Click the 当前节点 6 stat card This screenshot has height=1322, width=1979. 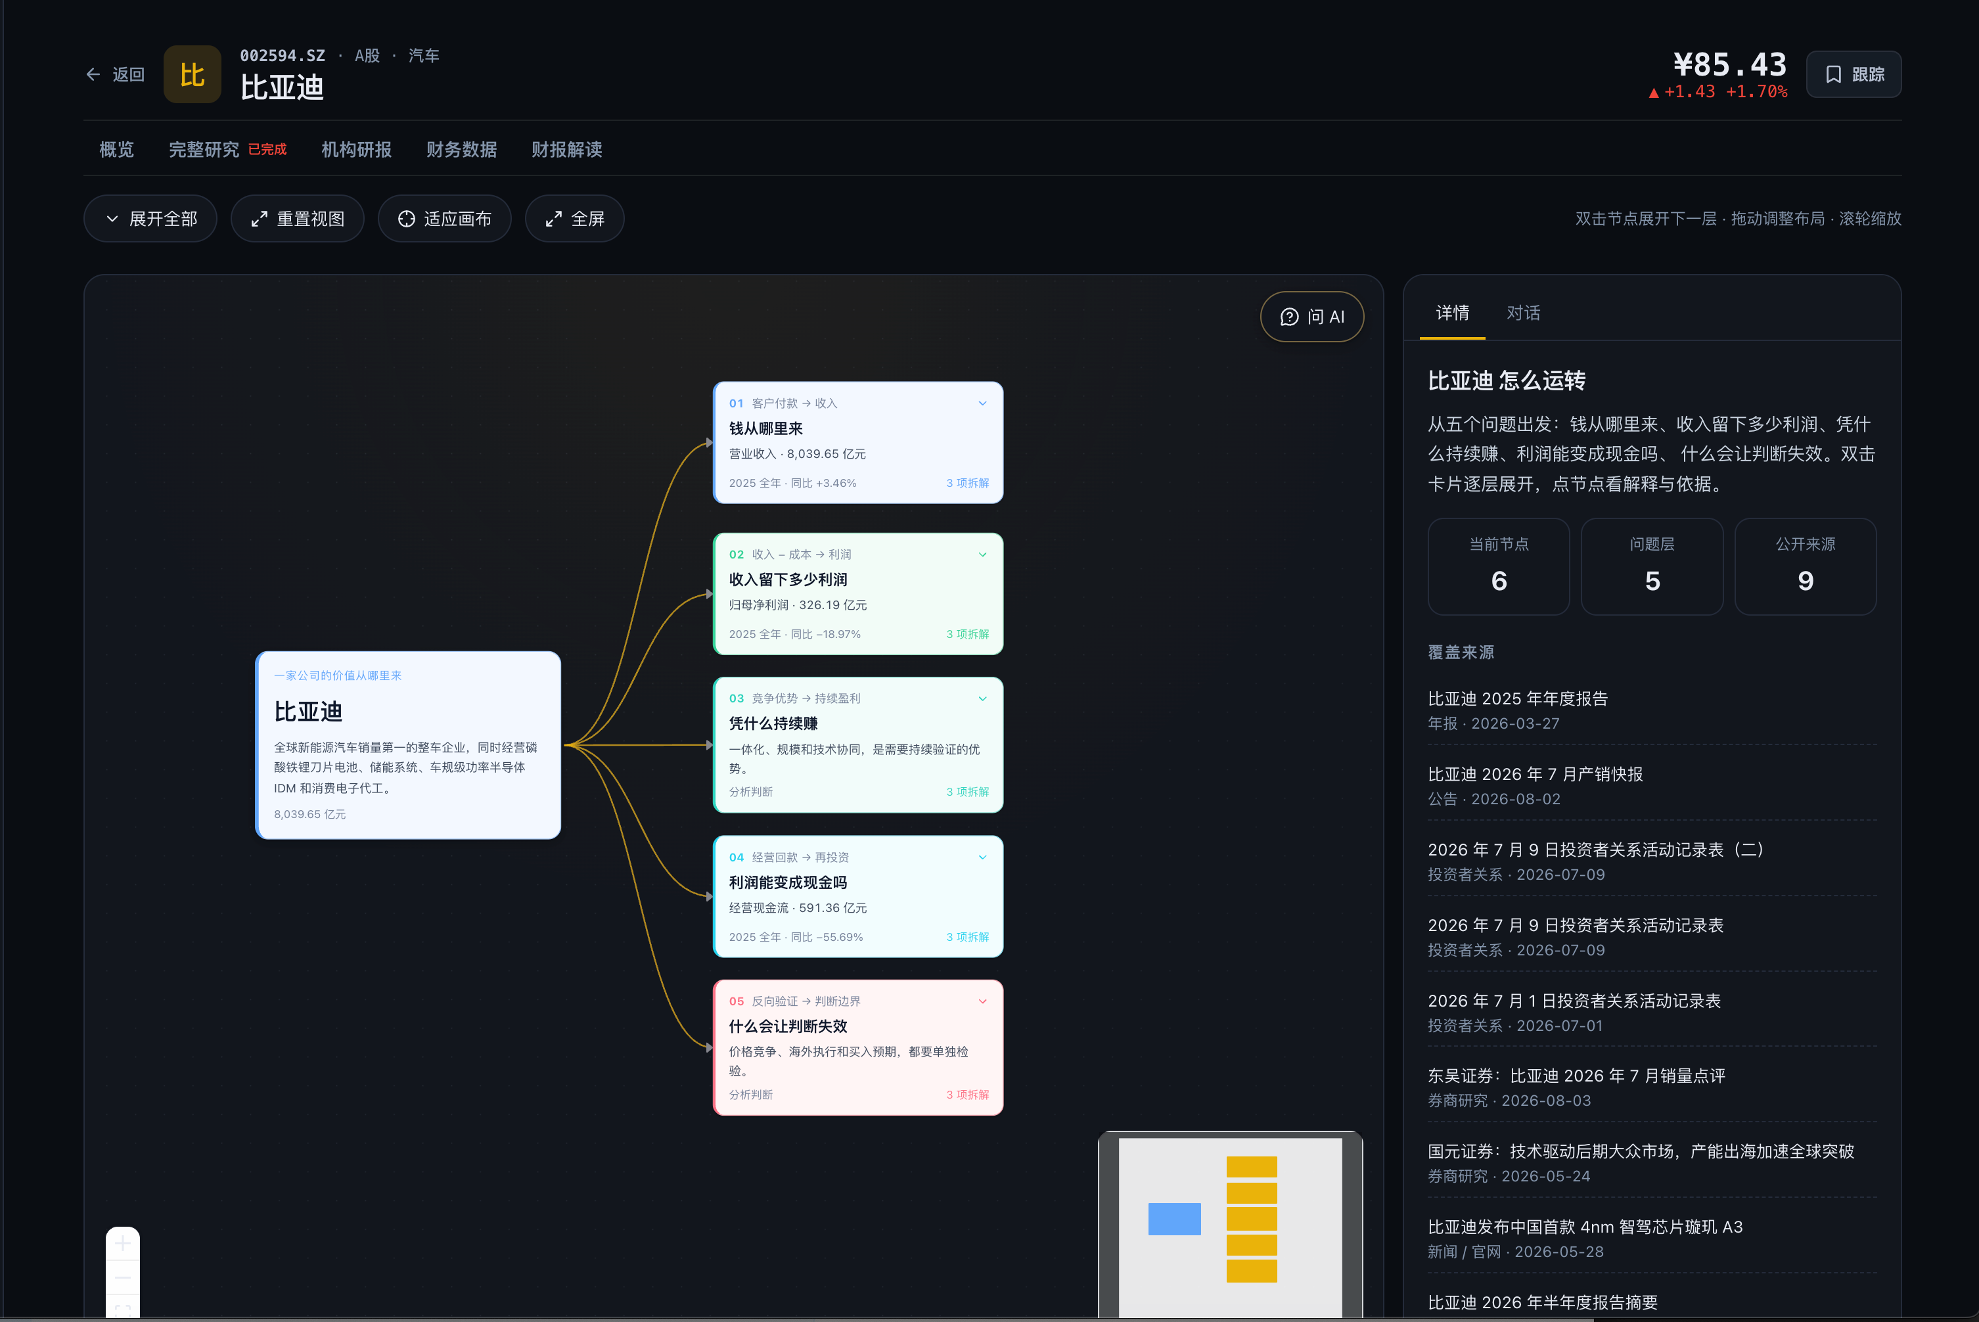pos(1499,566)
